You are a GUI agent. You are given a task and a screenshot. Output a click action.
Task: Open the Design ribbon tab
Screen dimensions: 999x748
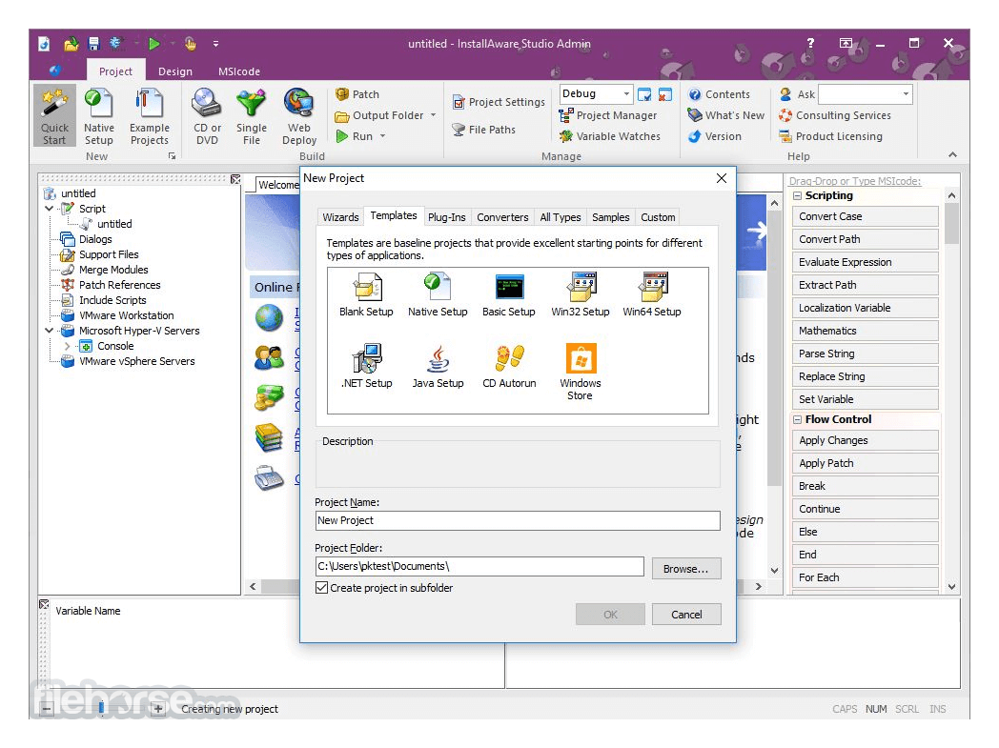click(x=175, y=71)
